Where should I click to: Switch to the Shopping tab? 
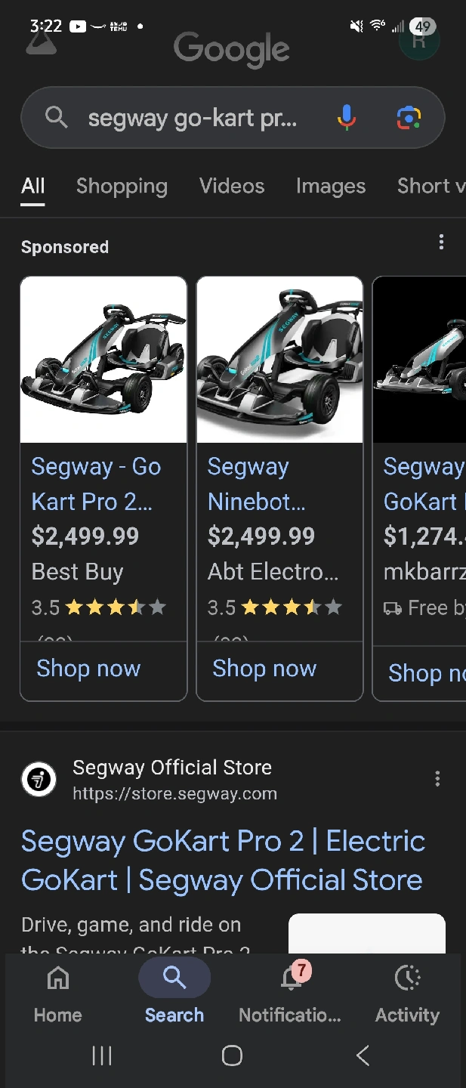122,186
